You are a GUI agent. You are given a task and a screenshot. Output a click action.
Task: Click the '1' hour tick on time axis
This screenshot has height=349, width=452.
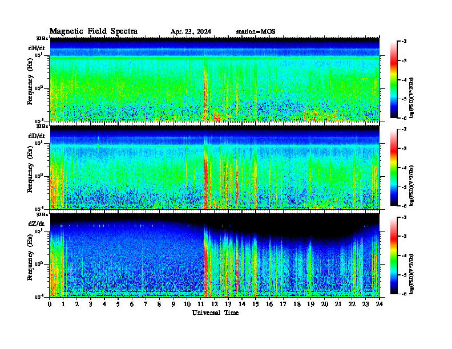coord(63,304)
